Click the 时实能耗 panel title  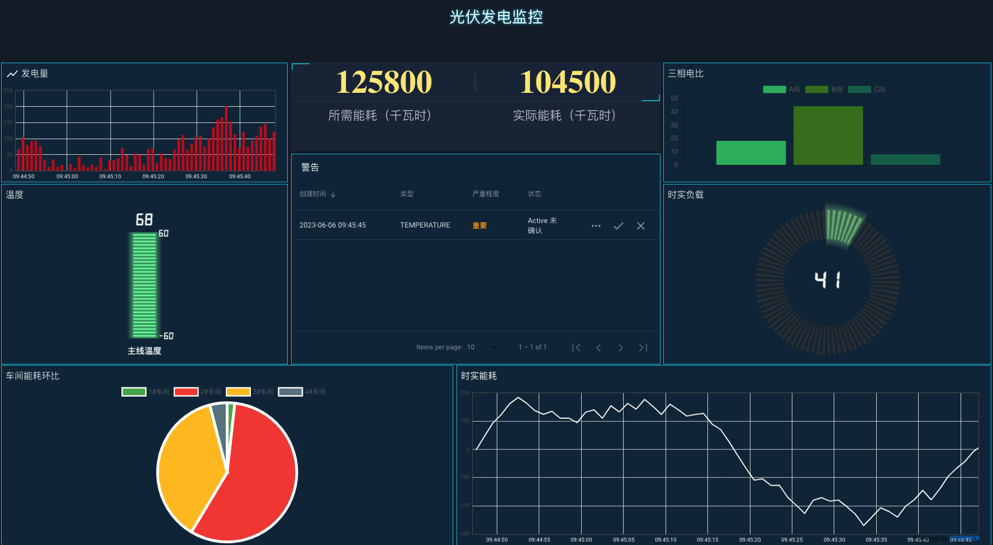479,376
